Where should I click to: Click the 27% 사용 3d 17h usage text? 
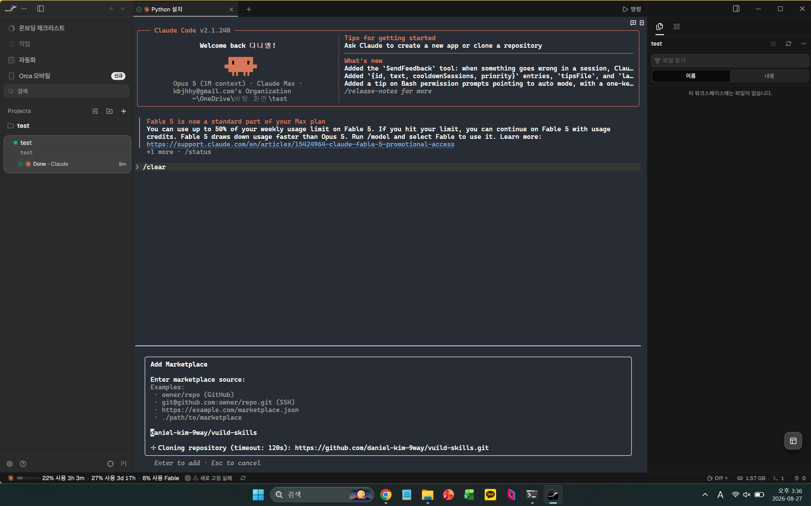tap(113, 478)
